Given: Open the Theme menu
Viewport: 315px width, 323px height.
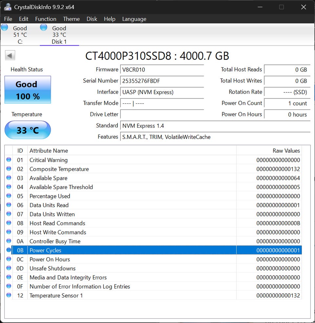Looking at the screenshot, I should (x=71, y=19).
